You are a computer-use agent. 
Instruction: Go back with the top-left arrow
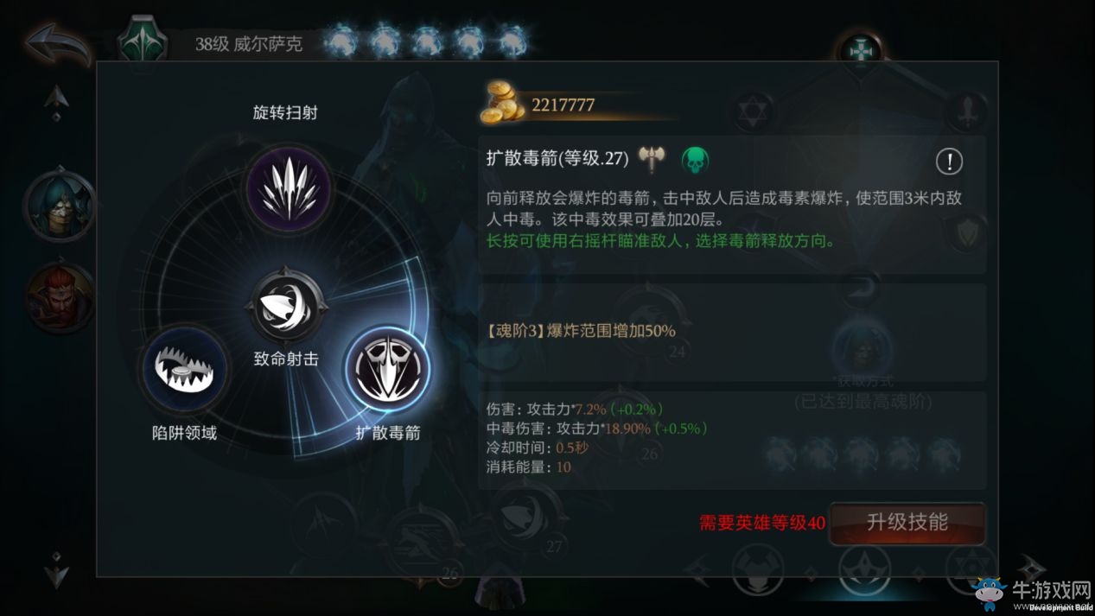60,45
